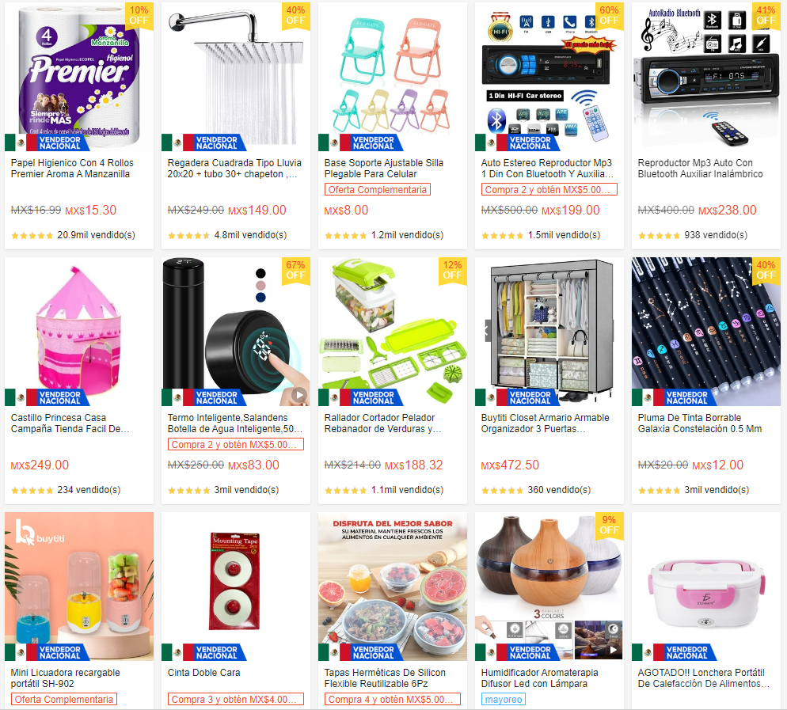Click Vendedor Nacional badge on Cinta Doble Cara
The width and height of the screenshot is (787, 710).
tap(203, 653)
